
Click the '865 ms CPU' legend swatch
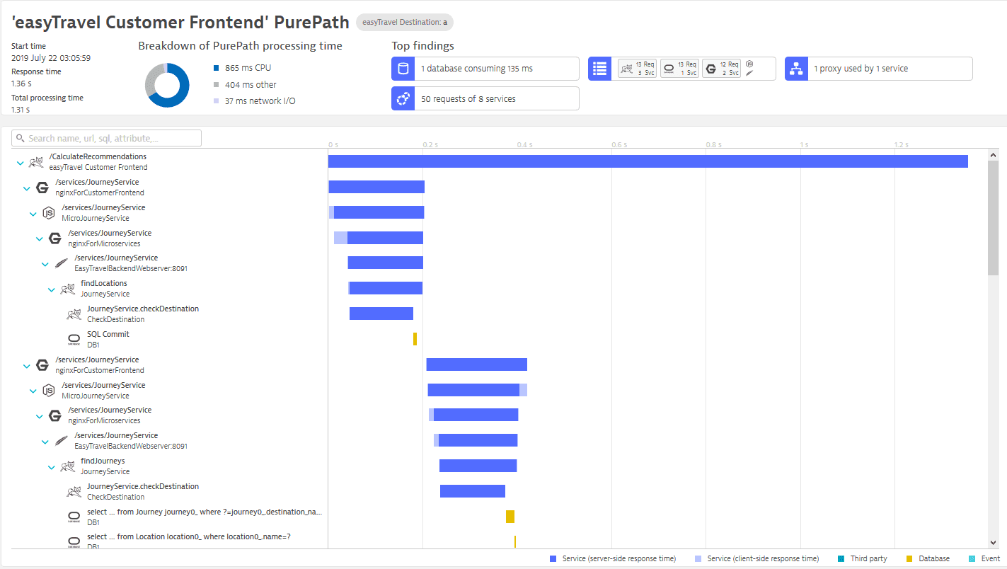(216, 68)
